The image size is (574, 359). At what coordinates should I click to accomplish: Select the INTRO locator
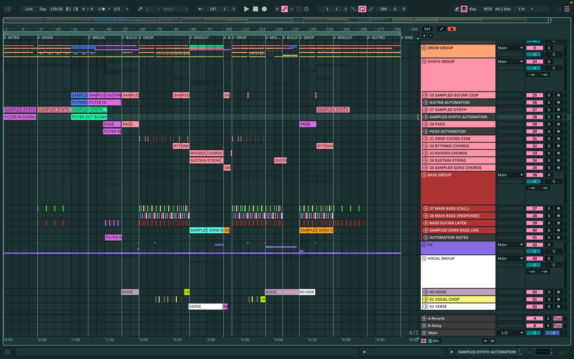point(12,38)
